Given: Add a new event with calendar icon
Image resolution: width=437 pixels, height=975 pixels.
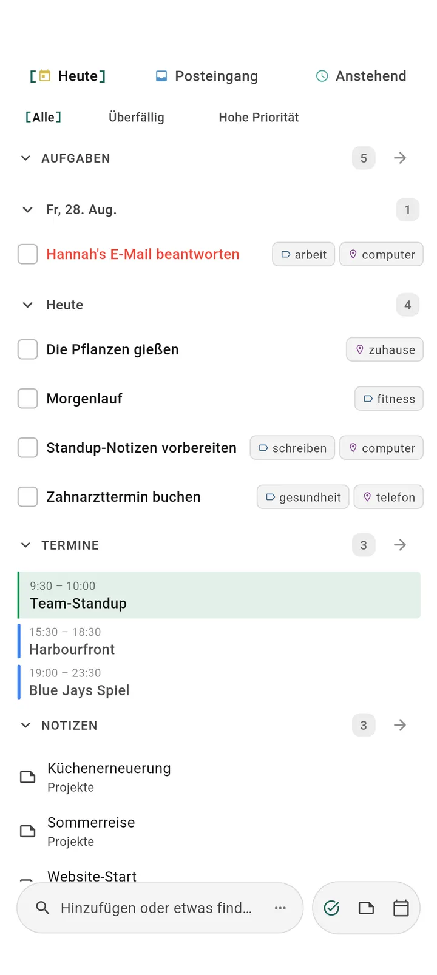Looking at the screenshot, I should tap(401, 908).
